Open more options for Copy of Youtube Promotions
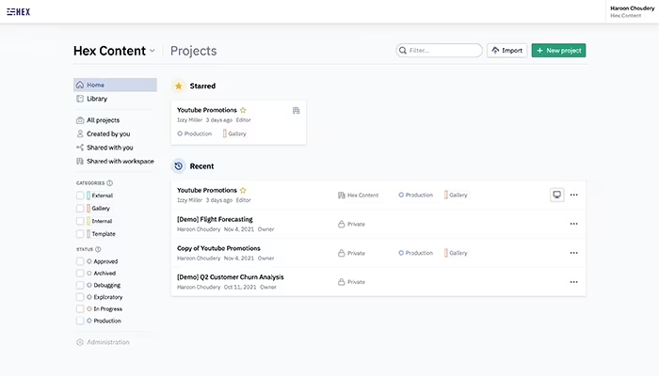 (x=573, y=253)
